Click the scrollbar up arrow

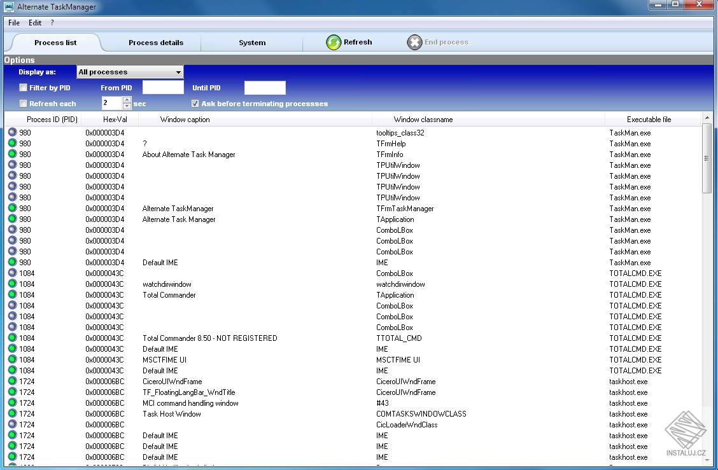(707, 117)
